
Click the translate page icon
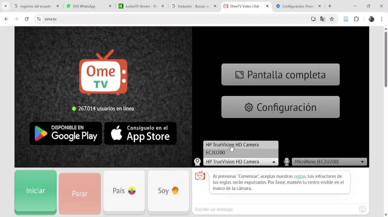pyautogui.click(x=322, y=19)
